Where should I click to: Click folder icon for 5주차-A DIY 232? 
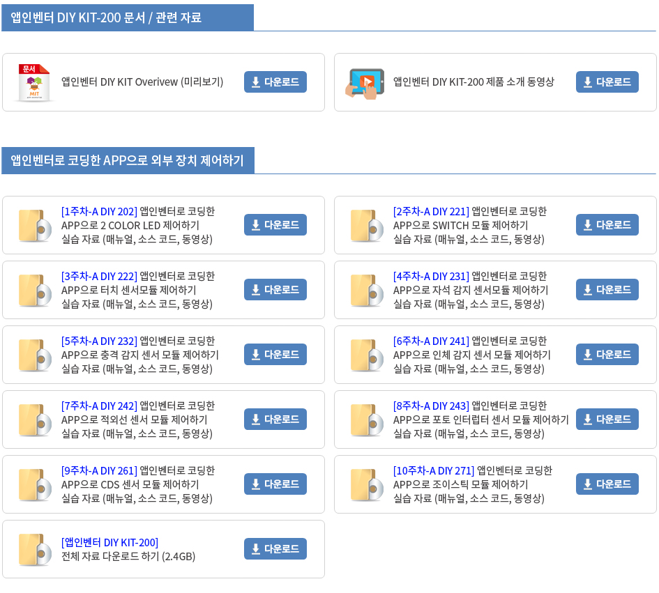click(x=35, y=355)
